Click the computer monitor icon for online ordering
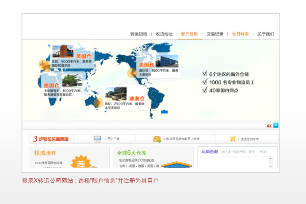 pos(97,139)
